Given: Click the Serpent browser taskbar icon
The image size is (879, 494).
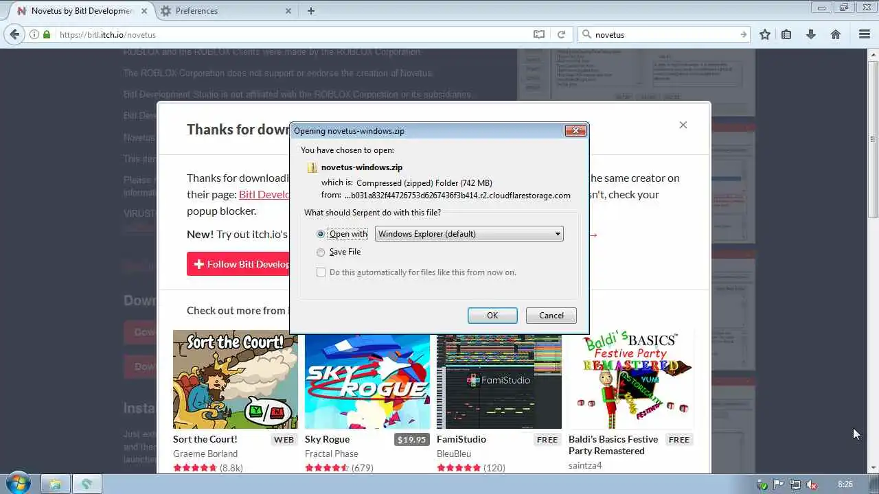Looking at the screenshot, I should pyautogui.click(x=87, y=484).
